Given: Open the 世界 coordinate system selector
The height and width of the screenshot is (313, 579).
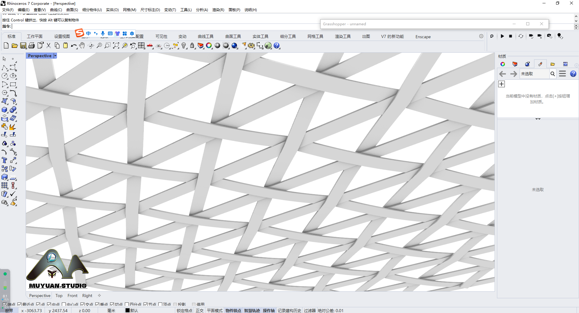Looking at the screenshot, I should pos(9,311).
